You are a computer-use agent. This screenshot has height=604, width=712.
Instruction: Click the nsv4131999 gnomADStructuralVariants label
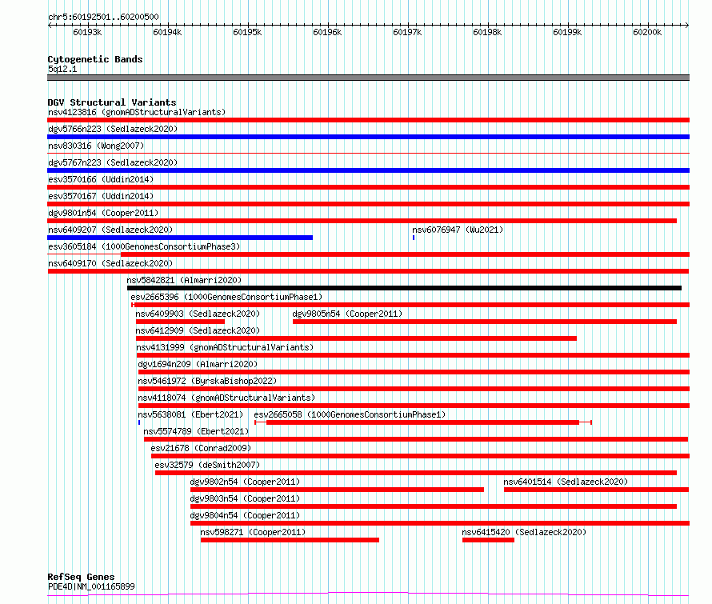(x=225, y=347)
